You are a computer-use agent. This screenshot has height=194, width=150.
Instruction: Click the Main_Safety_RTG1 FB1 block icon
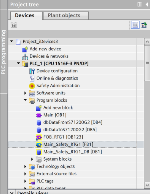tap(39, 145)
